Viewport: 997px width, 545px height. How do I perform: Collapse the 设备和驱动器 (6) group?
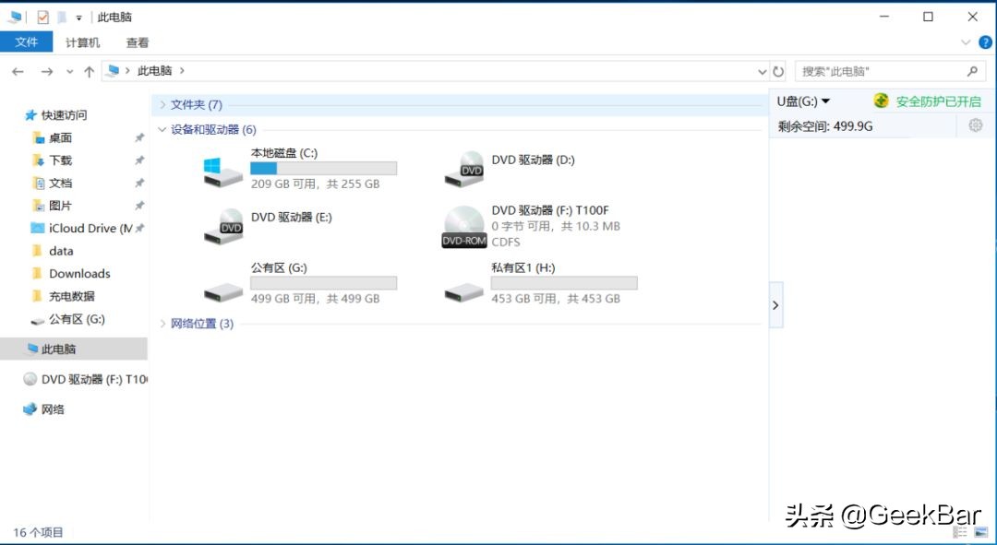coord(162,130)
